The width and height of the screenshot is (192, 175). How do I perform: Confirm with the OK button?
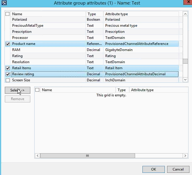[154, 169]
